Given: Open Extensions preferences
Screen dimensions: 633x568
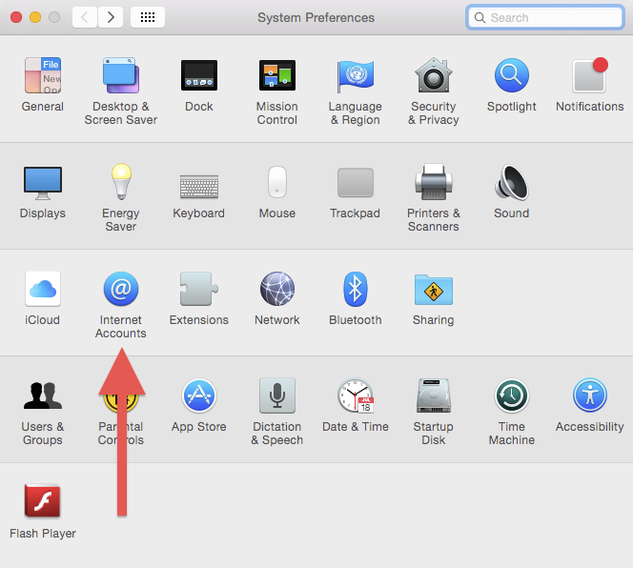Looking at the screenshot, I should pyautogui.click(x=199, y=289).
